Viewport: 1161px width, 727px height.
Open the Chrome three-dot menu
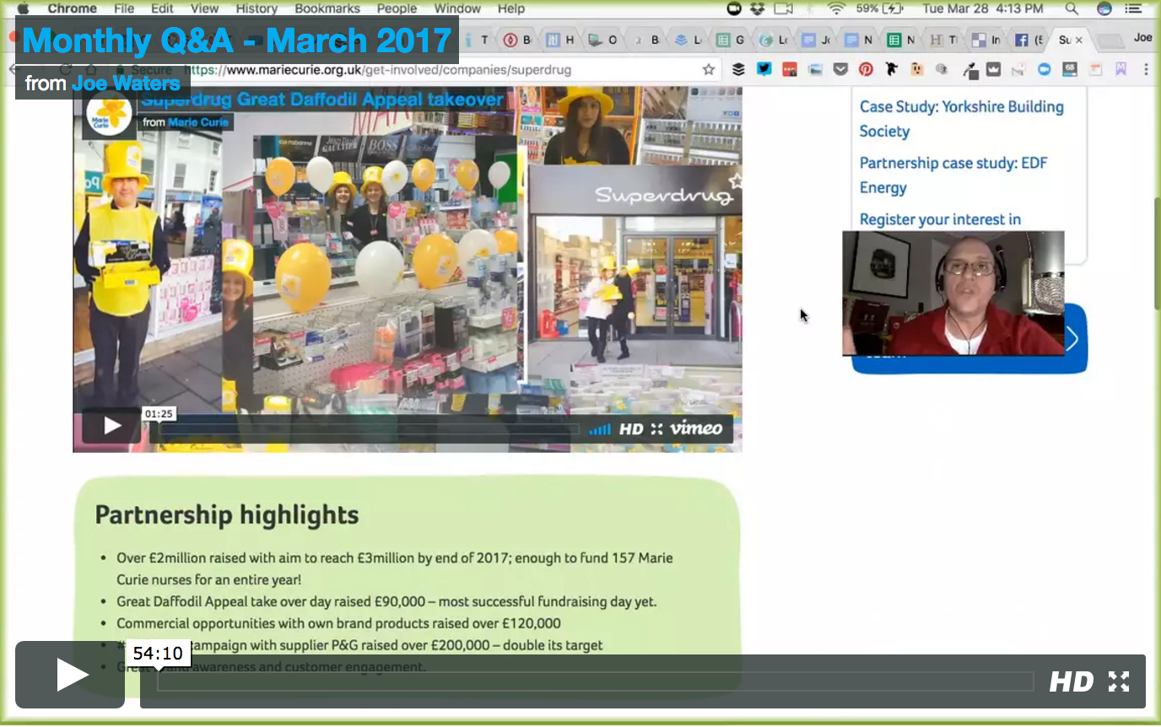1146,69
